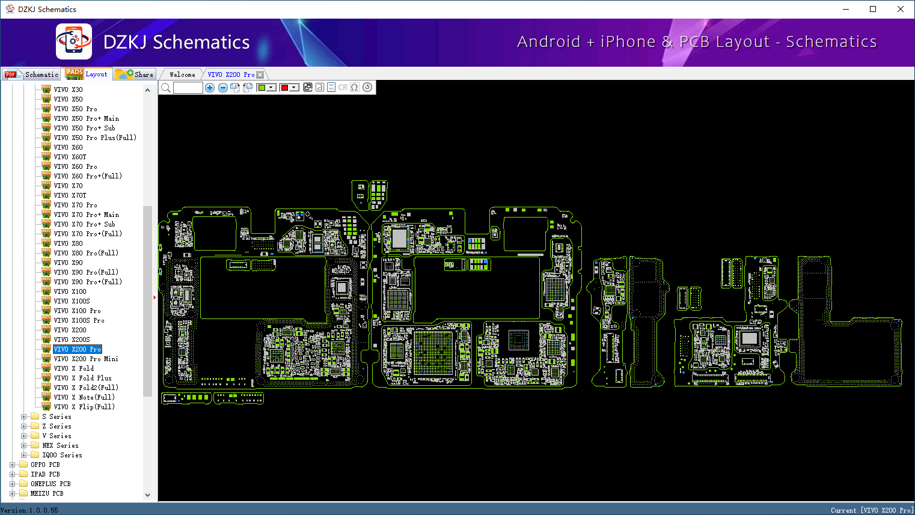The image size is (915, 515).
Task: Click the magnifier search icon in the toolbar
Action: 166,88
